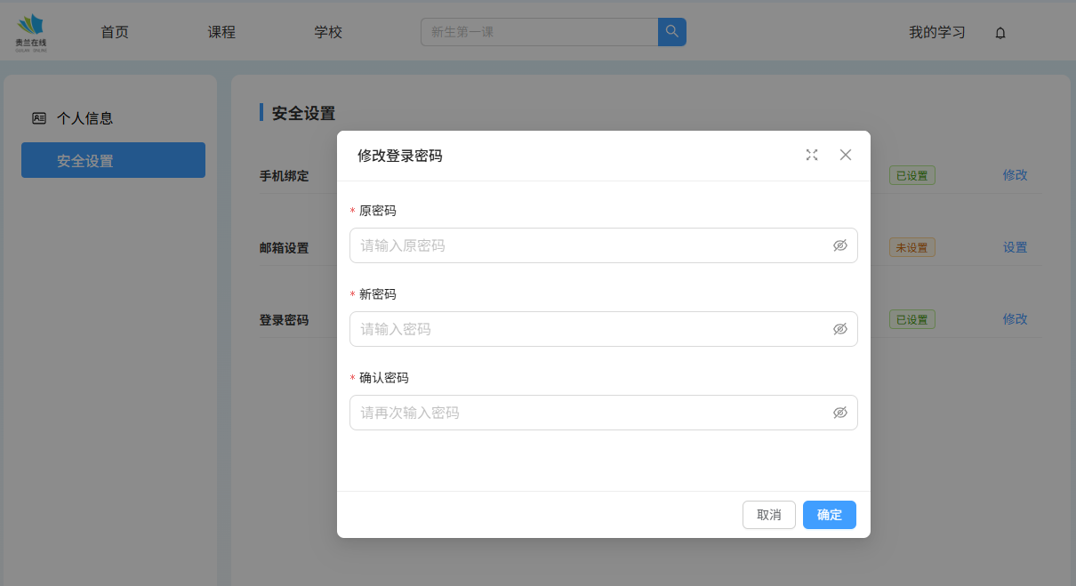Screen dimensions: 1076x586
Task: Click the search magnifier icon button
Action: (x=671, y=32)
